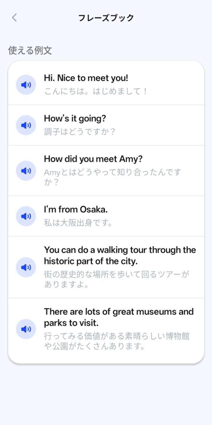Select the "great museums and parks" sentence

119,317
